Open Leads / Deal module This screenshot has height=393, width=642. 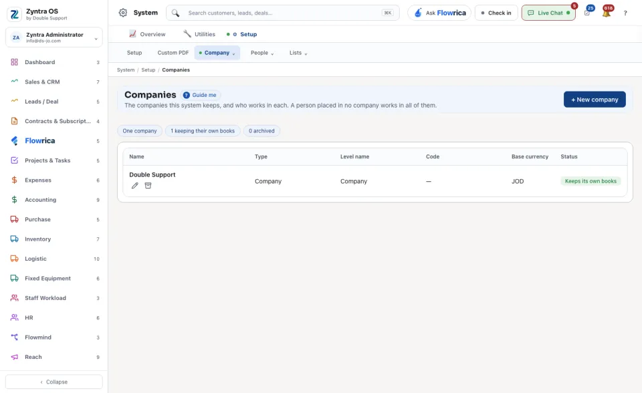tap(54, 102)
